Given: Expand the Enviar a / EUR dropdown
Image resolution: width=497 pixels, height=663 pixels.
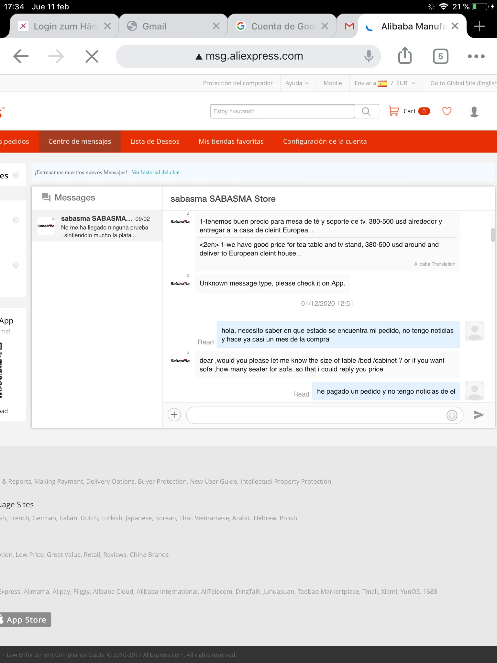Looking at the screenshot, I should pos(385,83).
